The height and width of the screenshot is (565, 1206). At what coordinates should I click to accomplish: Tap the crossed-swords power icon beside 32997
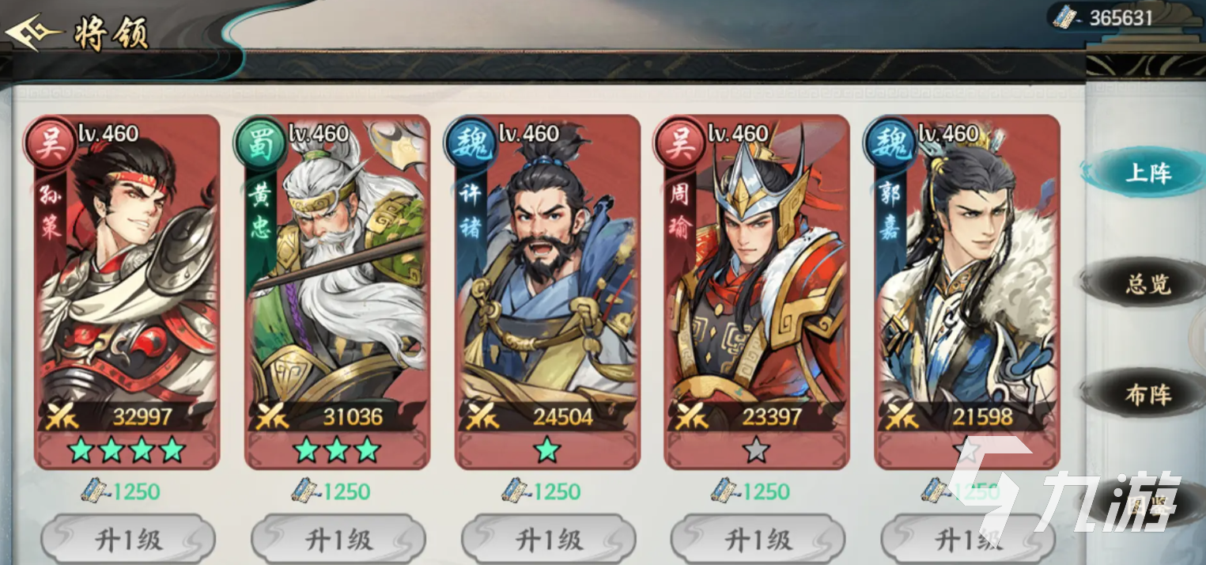click(x=62, y=415)
